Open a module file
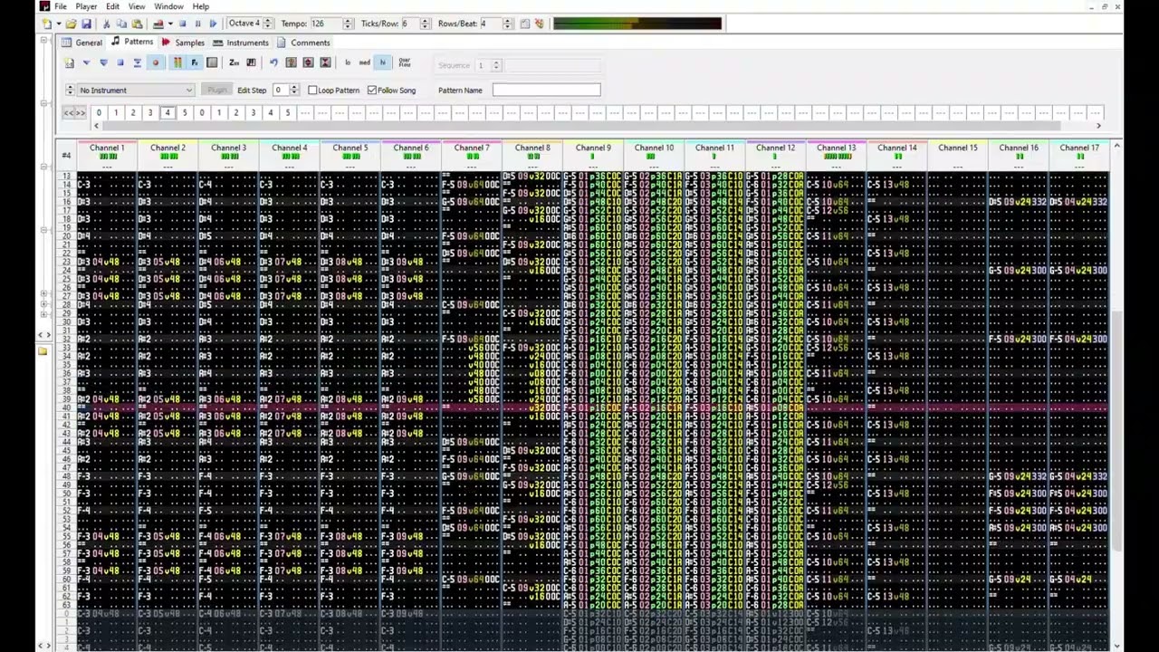Image resolution: width=1159 pixels, height=652 pixels. coord(72,24)
